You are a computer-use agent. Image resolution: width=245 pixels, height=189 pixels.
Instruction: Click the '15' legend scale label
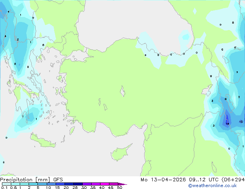tap(57, 187)
